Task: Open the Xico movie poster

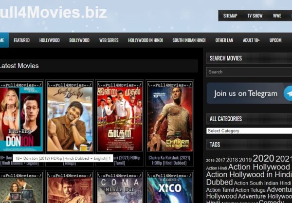Action: click(170, 187)
